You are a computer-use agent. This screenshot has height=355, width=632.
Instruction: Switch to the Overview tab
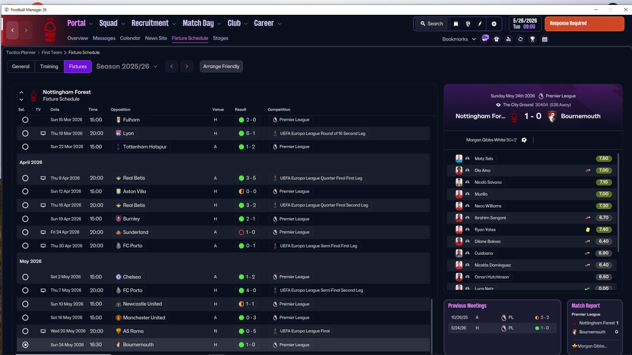click(78, 38)
